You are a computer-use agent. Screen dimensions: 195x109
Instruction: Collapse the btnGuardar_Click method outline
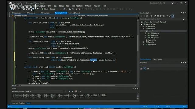pyautogui.click(x=16, y=18)
